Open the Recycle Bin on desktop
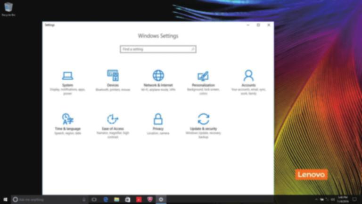 pos(8,9)
